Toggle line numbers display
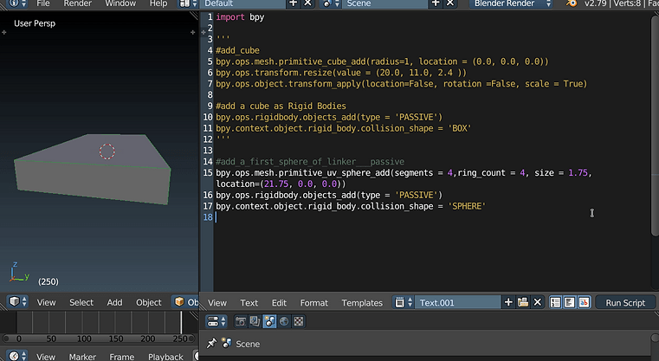The height and width of the screenshot is (361, 659). [555, 302]
